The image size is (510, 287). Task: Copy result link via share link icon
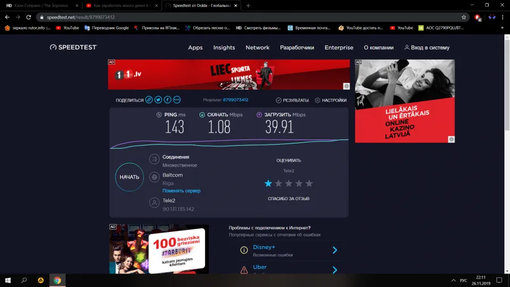pos(149,100)
